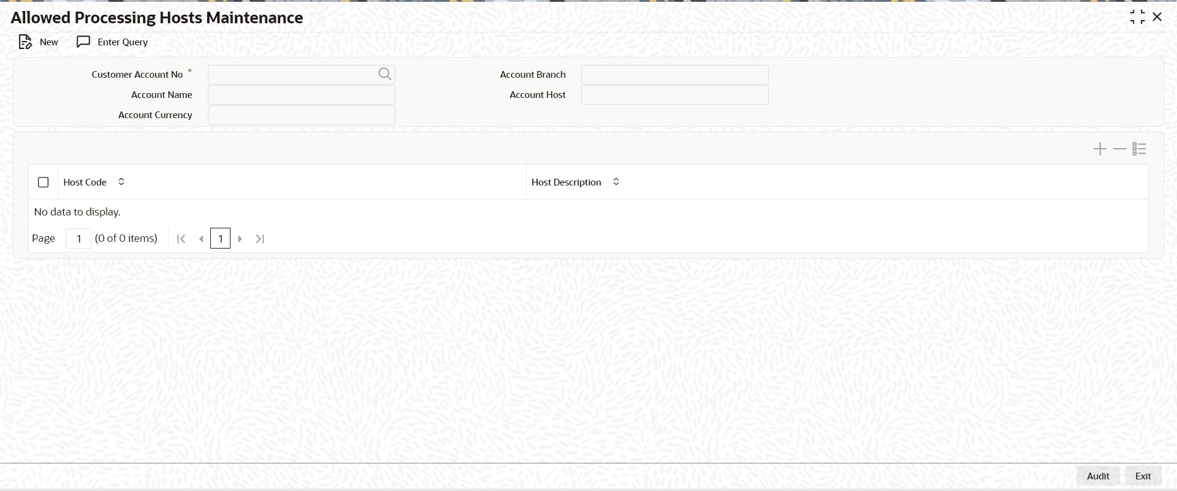Open the Enter Query option

click(112, 42)
